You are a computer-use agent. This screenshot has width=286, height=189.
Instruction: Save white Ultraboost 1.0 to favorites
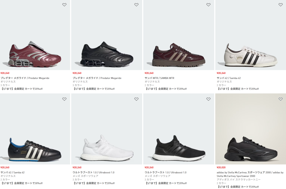point(136,99)
